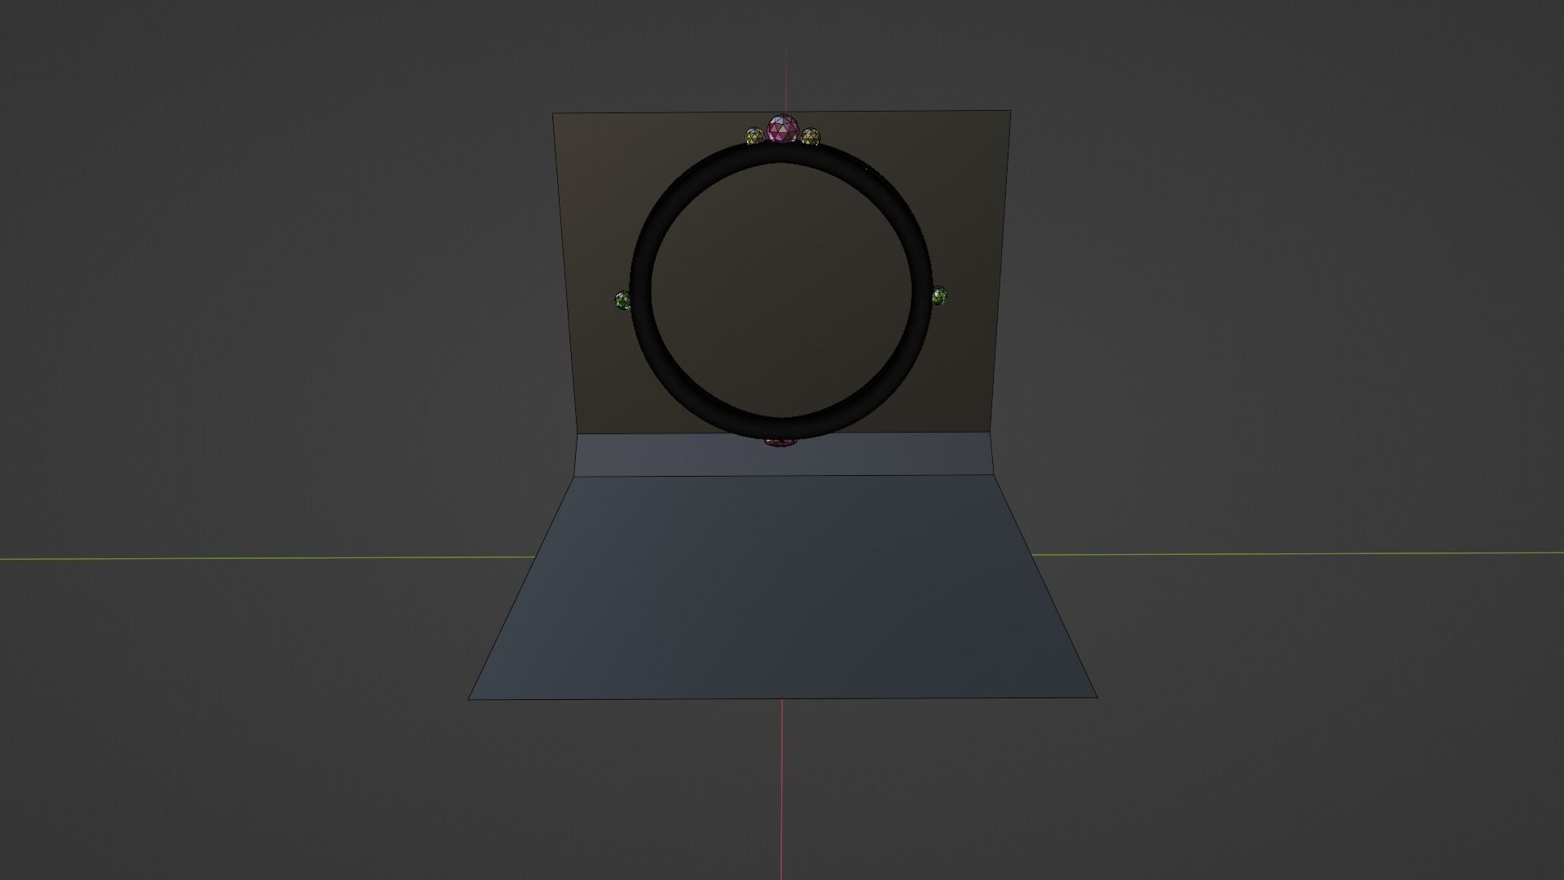Screen dimensions: 1564x880
Task: Select the green gem on ring's right side
Action: click(x=939, y=296)
